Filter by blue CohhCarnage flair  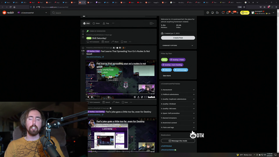[180, 70]
